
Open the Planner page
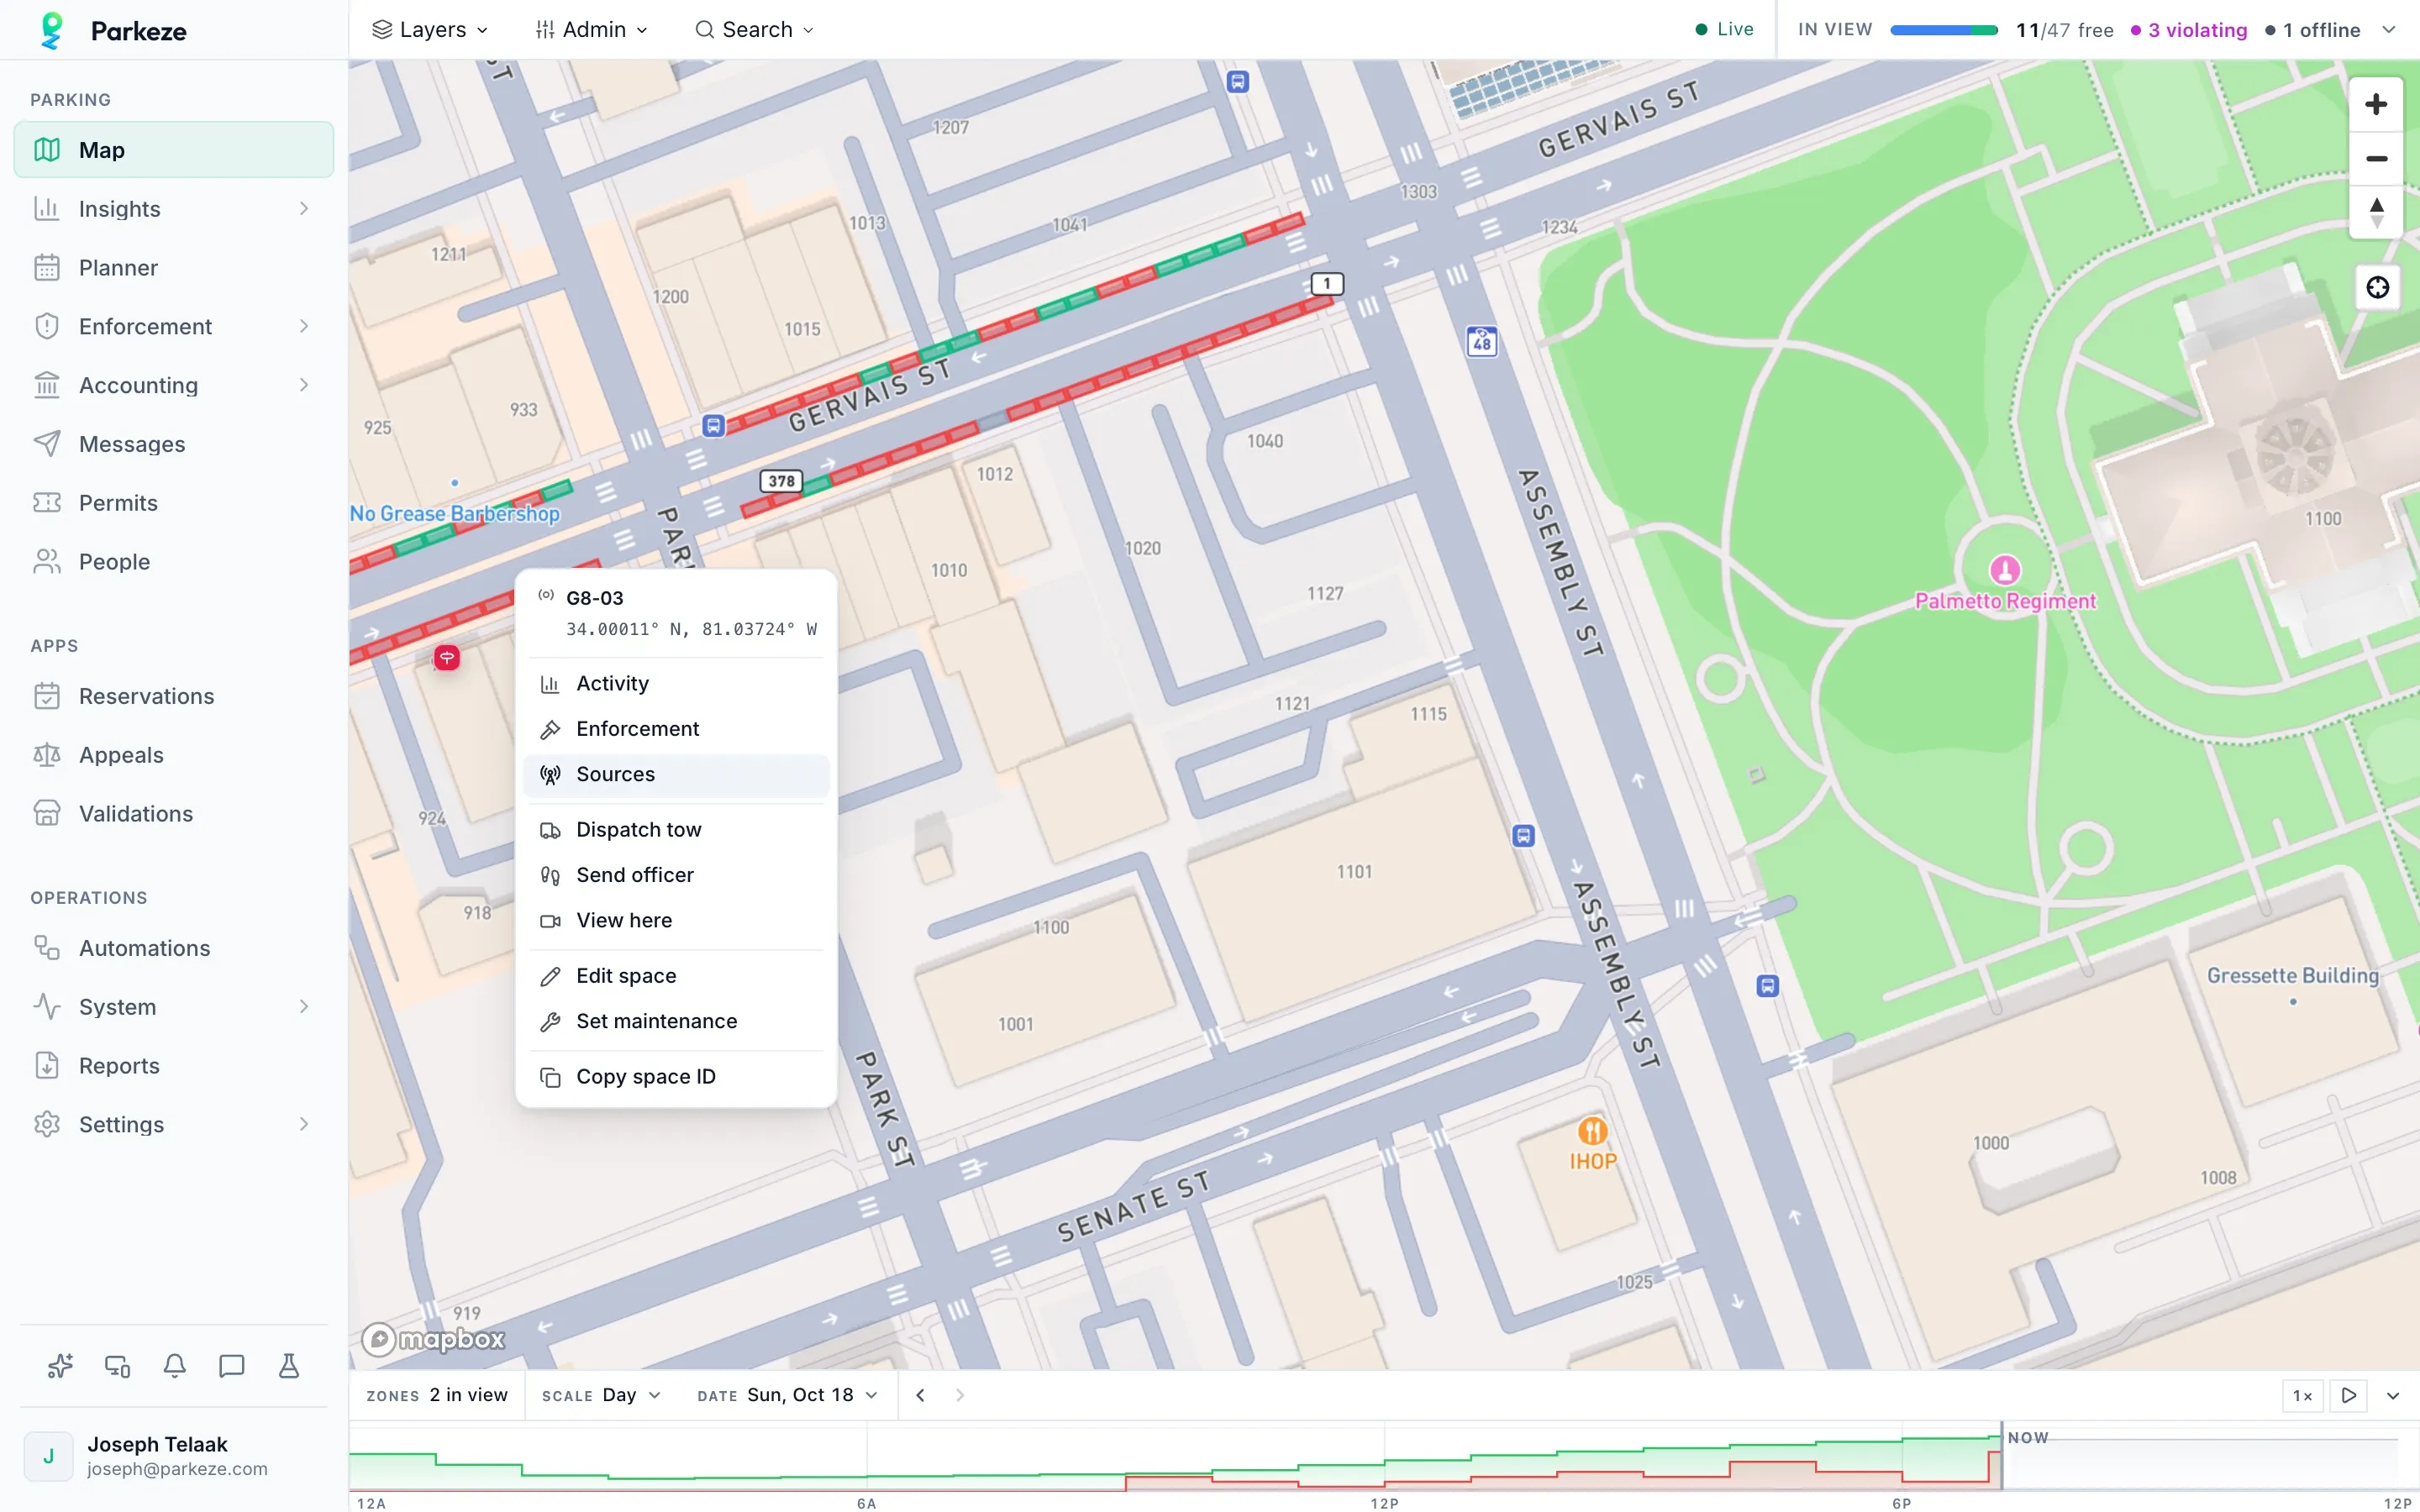173,268
